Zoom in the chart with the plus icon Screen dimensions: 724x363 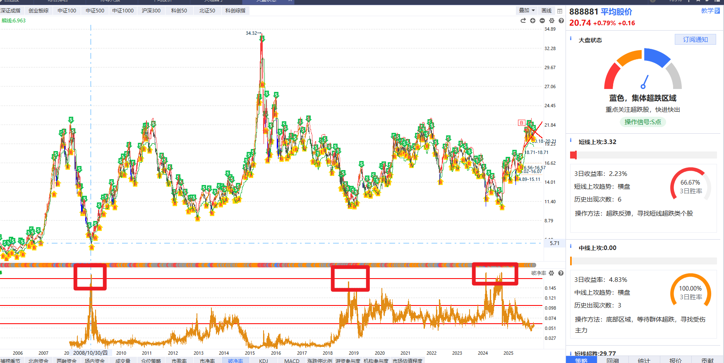(532, 21)
